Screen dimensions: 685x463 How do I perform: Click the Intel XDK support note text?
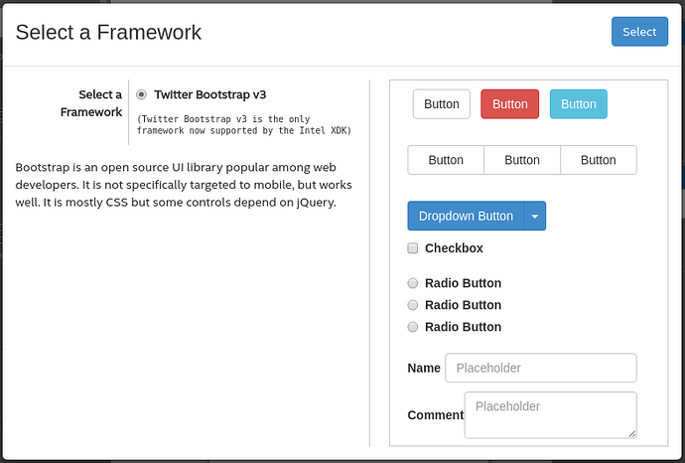pyautogui.click(x=244, y=124)
